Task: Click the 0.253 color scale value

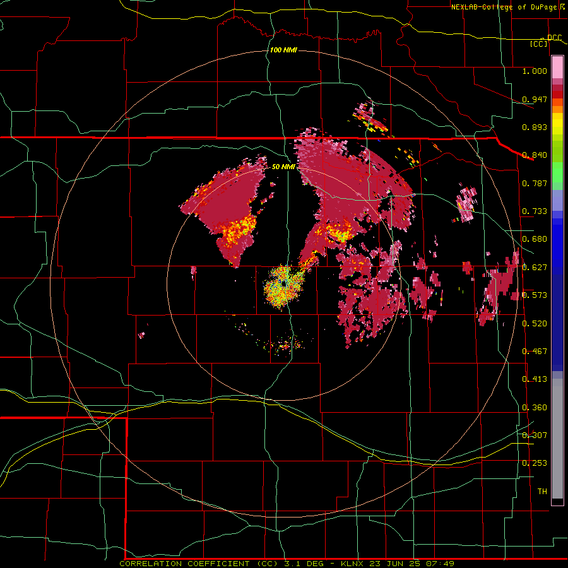Action: [535, 463]
